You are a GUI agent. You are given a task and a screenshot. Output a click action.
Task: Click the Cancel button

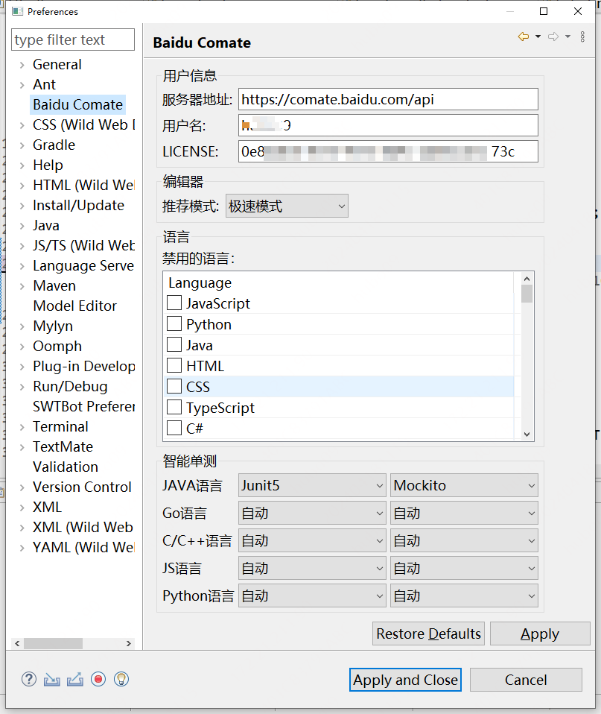tap(526, 680)
